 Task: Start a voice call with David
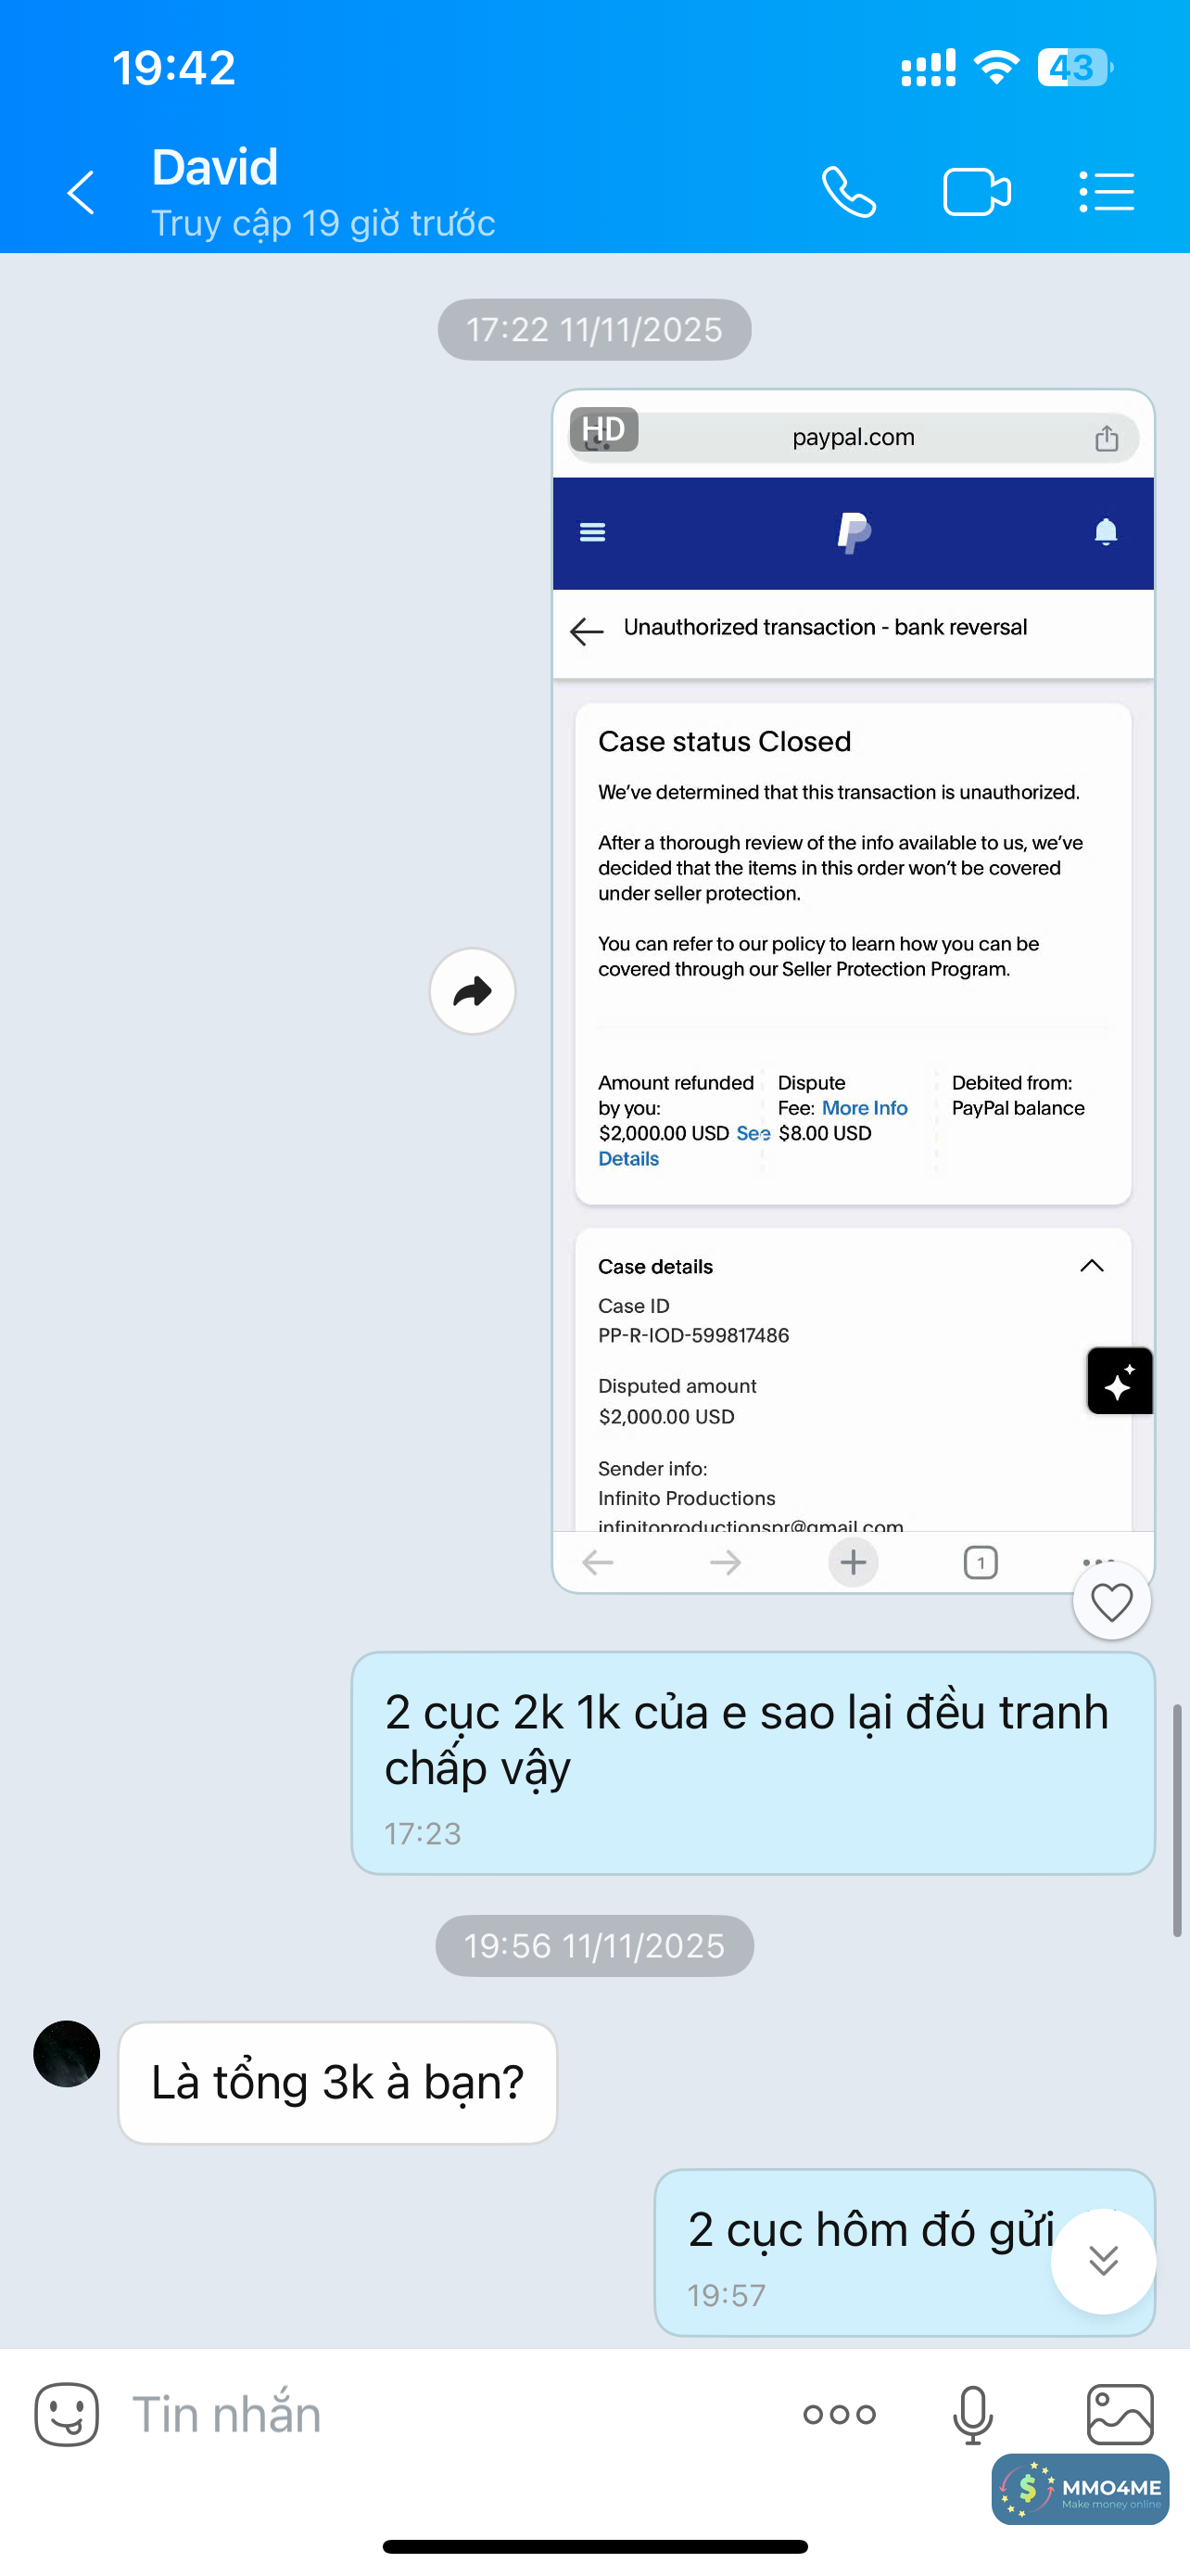pyautogui.click(x=848, y=192)
